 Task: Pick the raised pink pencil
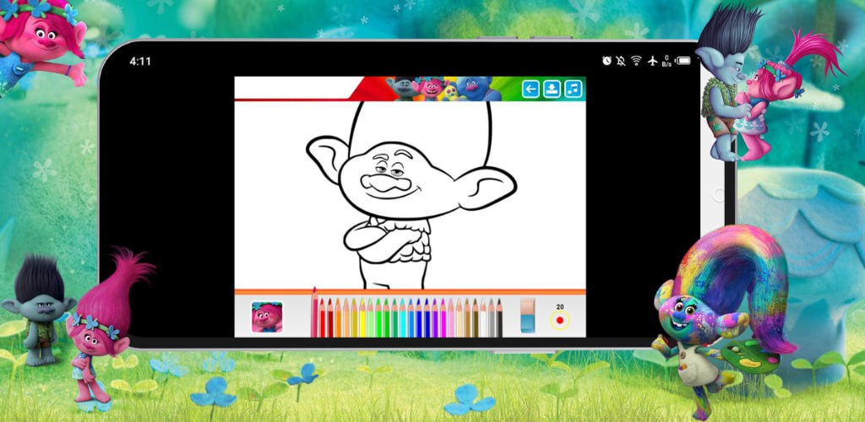click(x=314, y=311)
